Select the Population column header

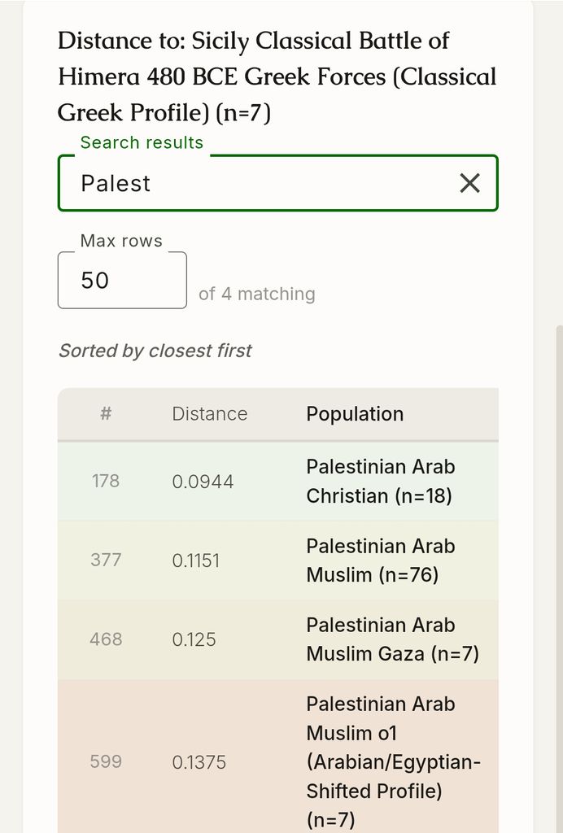click(x=355, y=414)
